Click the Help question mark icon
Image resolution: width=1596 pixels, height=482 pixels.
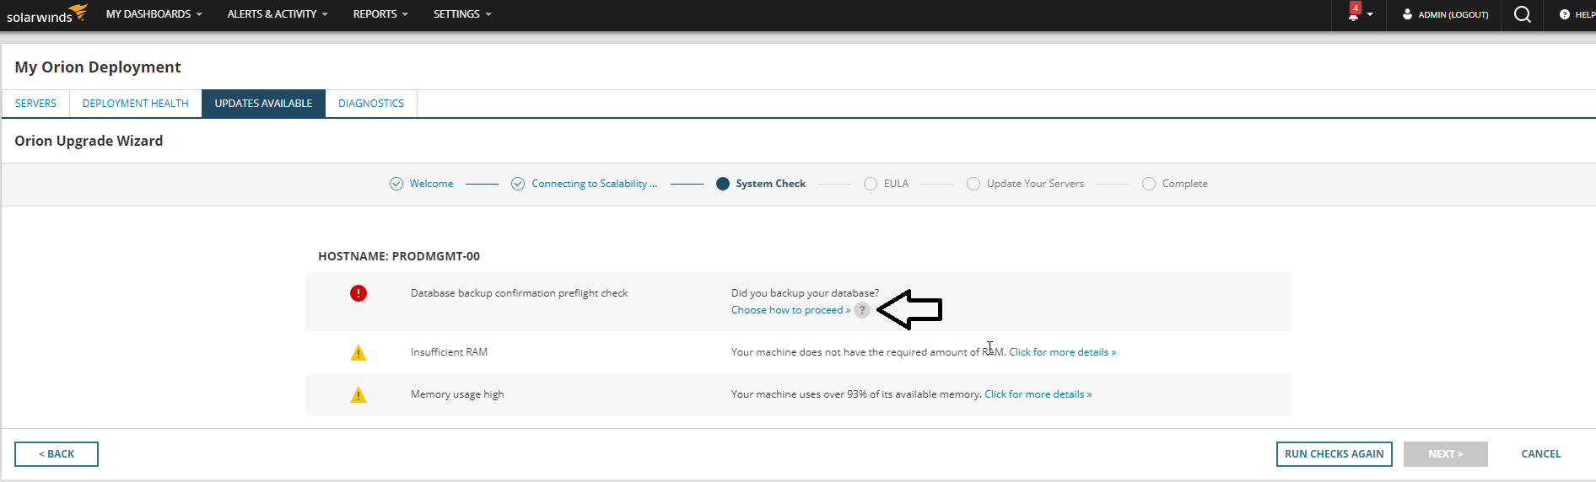(x=1565, y=14)
